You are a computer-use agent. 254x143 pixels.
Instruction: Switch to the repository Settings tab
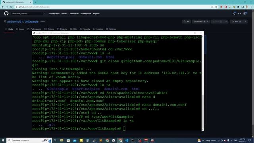pyautogui.click(x=111, y=29)
